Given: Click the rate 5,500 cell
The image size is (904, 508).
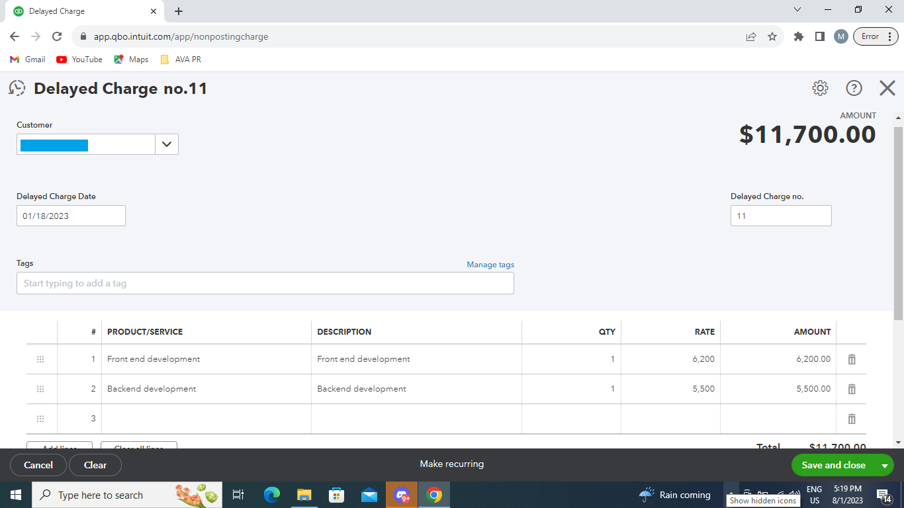Looking at the screenshot, I should (x=670, y=389).
